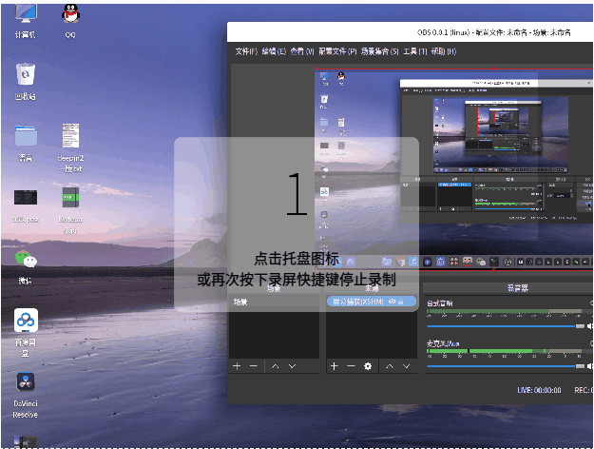The width and height of the screenshot is (594, 449).
Task: Launch Notepadqq from the desktop
Action: [x=70, y=210]
